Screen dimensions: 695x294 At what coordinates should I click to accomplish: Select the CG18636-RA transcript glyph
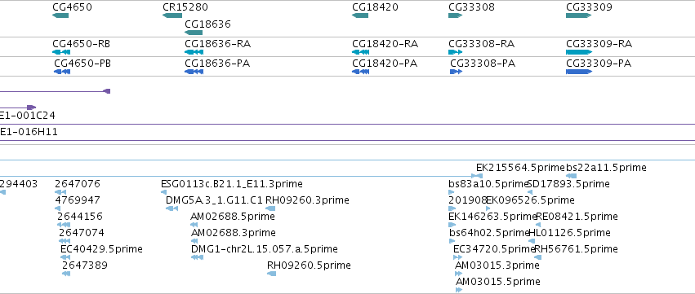coord(194,52)
